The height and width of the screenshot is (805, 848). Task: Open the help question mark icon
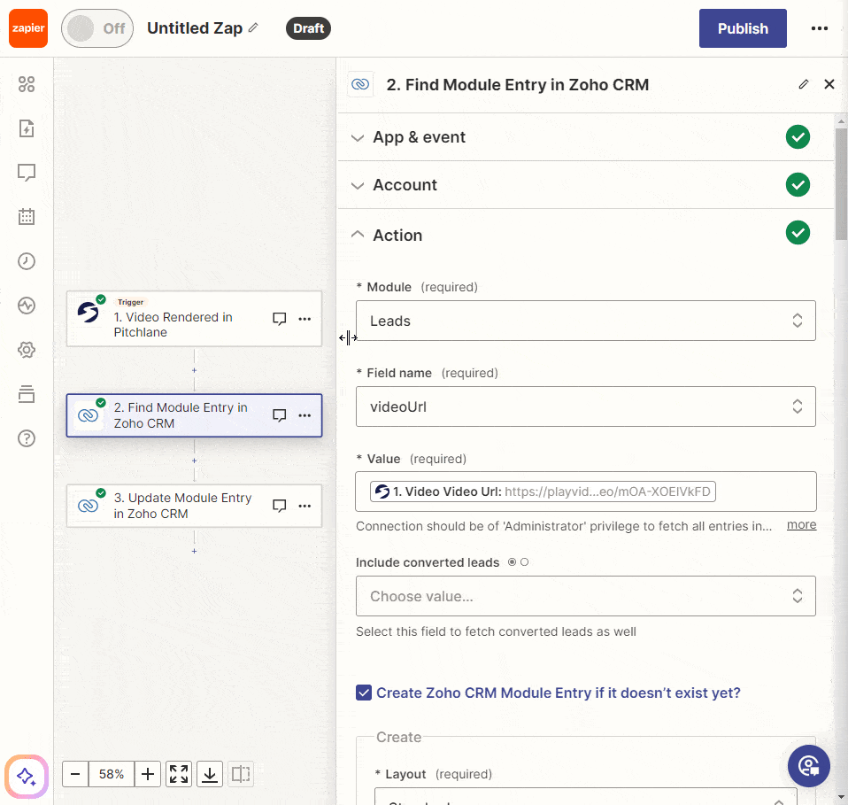coord(27,438)
